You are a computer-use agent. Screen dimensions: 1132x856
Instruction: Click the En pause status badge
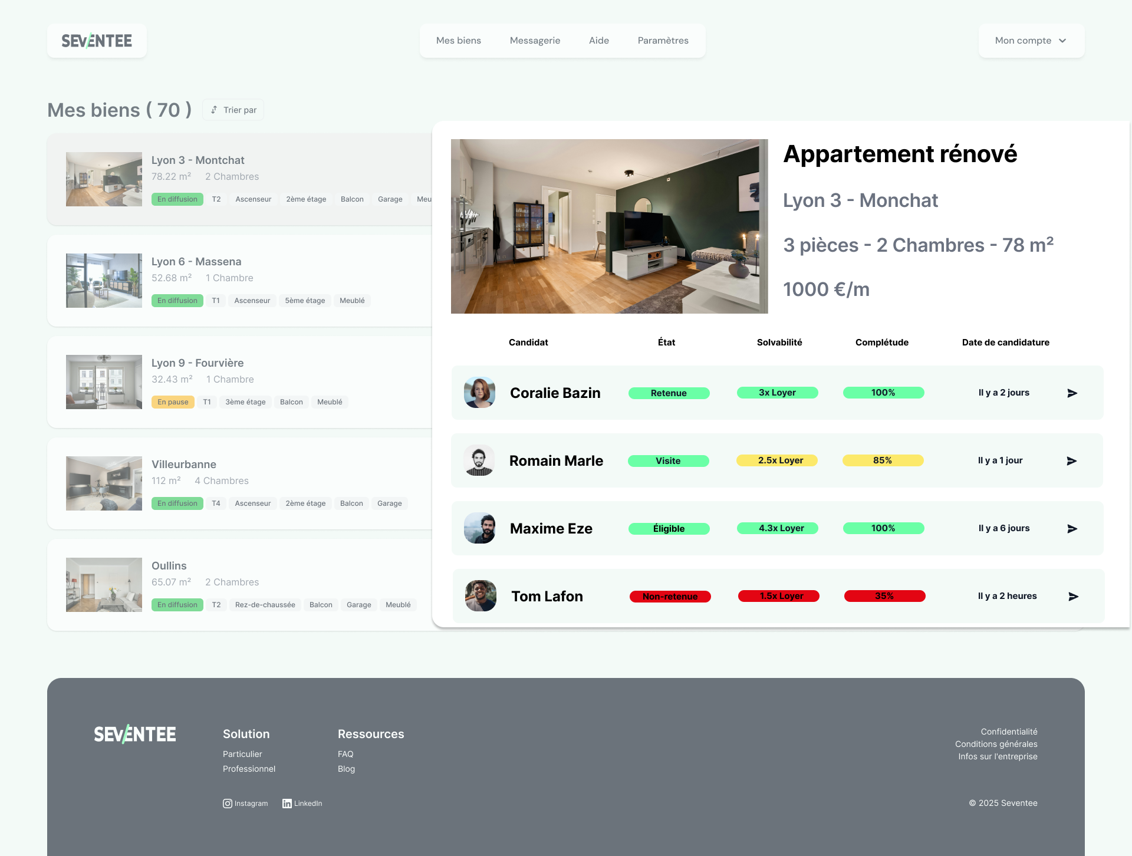[173, 402]
